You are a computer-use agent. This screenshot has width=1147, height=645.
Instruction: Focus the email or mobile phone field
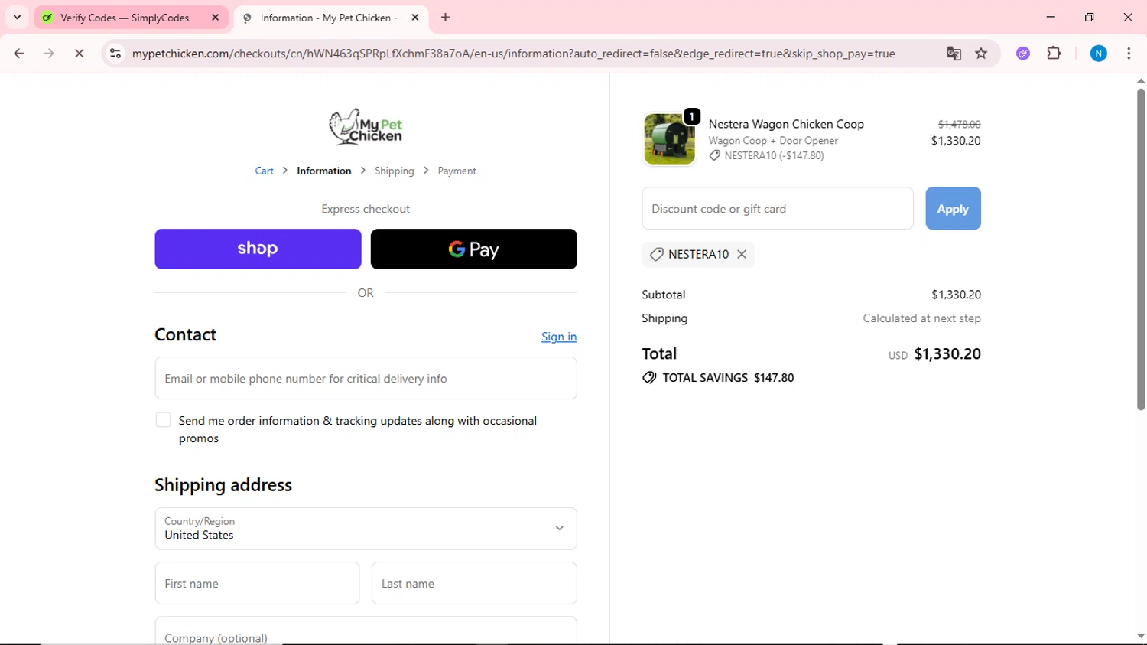[366, 378]
